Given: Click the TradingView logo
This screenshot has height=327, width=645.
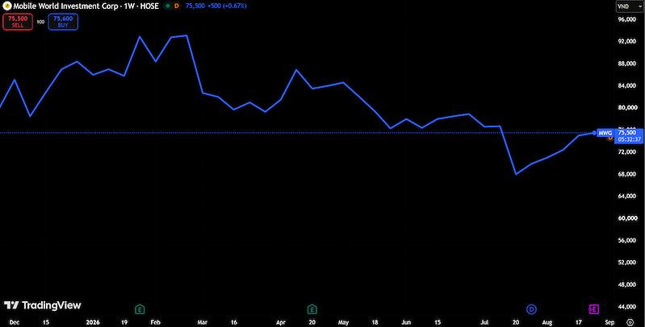Looking at the screenshot, I should point(42,305).
